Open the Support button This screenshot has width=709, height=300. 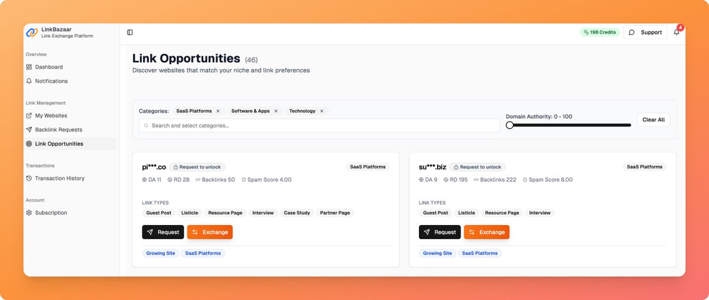pyautogui.click(x=645, y=32)
